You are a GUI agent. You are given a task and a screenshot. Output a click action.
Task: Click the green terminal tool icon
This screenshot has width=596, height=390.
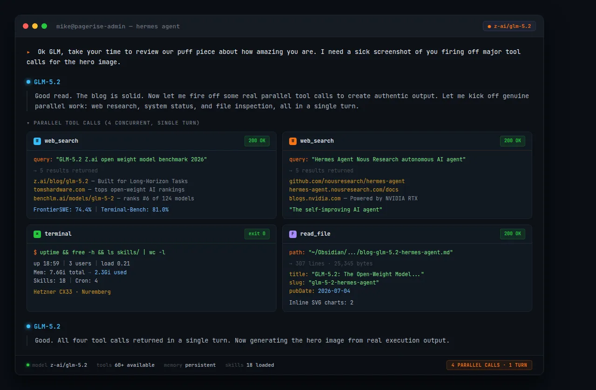click(37, 234)
